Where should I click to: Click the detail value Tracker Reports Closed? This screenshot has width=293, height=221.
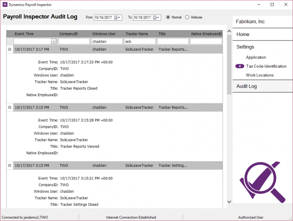[x=79, y=88]
